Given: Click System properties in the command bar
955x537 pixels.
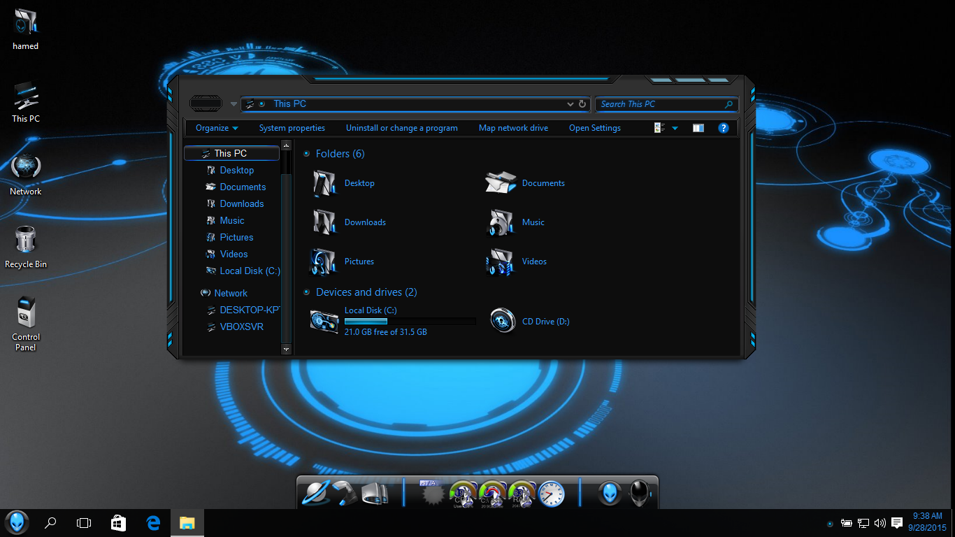Looking at the screenshot, I should click(292, 128).
